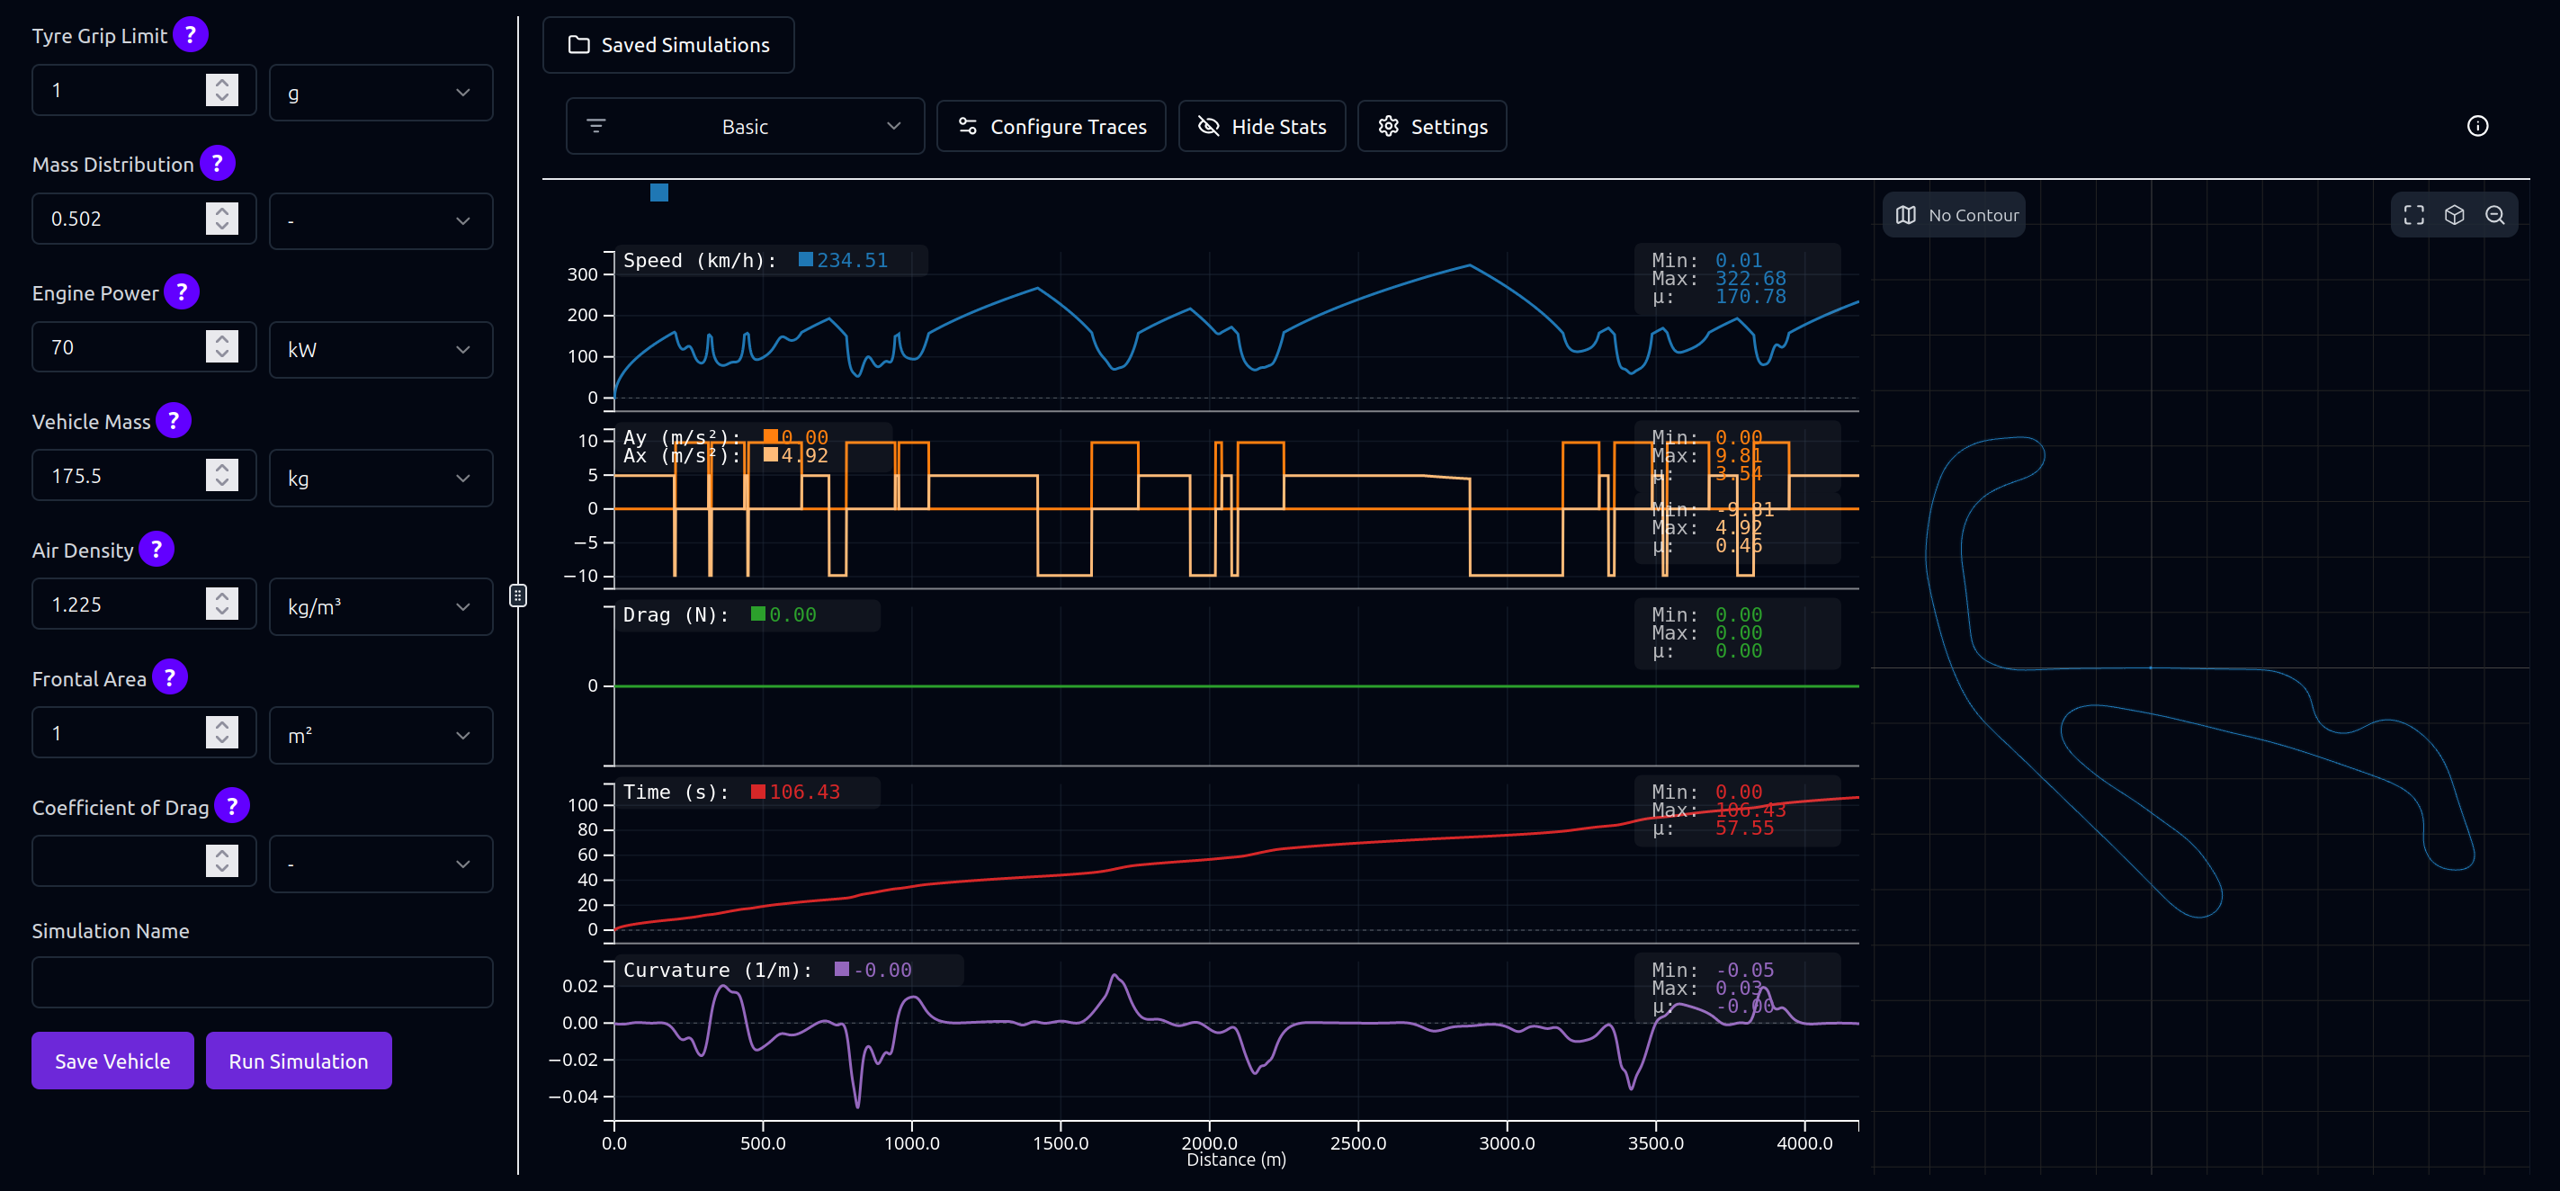Click the Engine Power help icon

tap(181, 292)
